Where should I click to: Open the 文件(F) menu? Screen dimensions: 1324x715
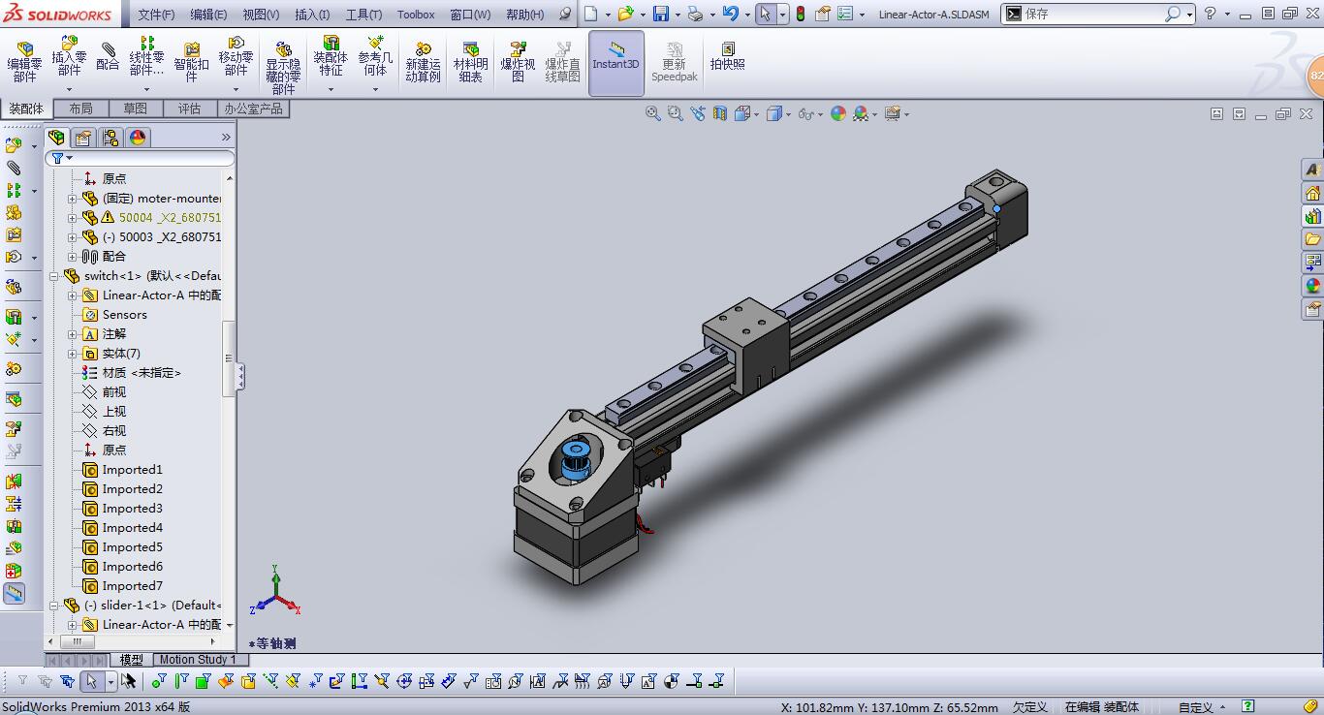156,15
